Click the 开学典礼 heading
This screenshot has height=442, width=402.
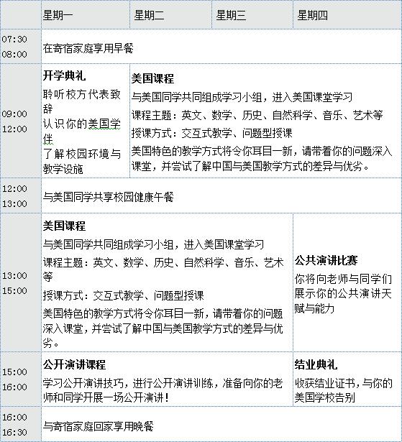pos(64,75)
